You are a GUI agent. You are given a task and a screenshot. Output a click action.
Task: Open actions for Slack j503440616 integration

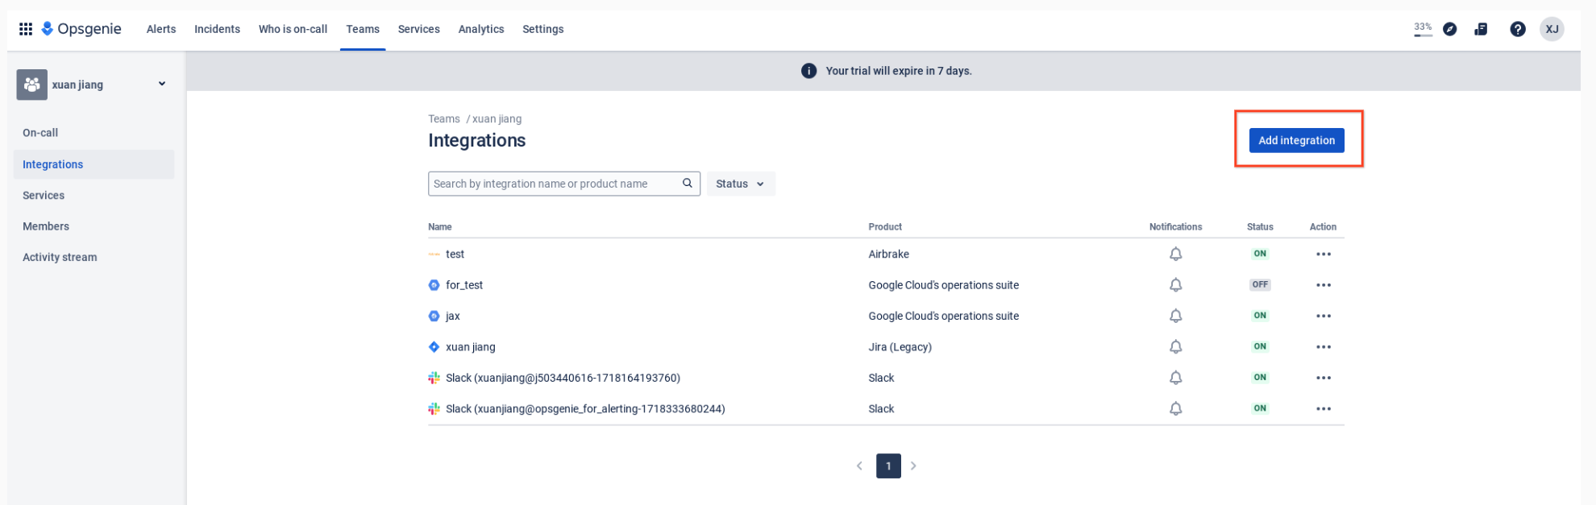[1324, 378]
